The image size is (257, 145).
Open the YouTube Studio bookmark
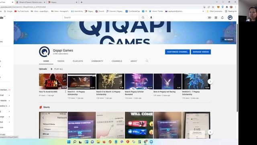click(x=21, y=11)
